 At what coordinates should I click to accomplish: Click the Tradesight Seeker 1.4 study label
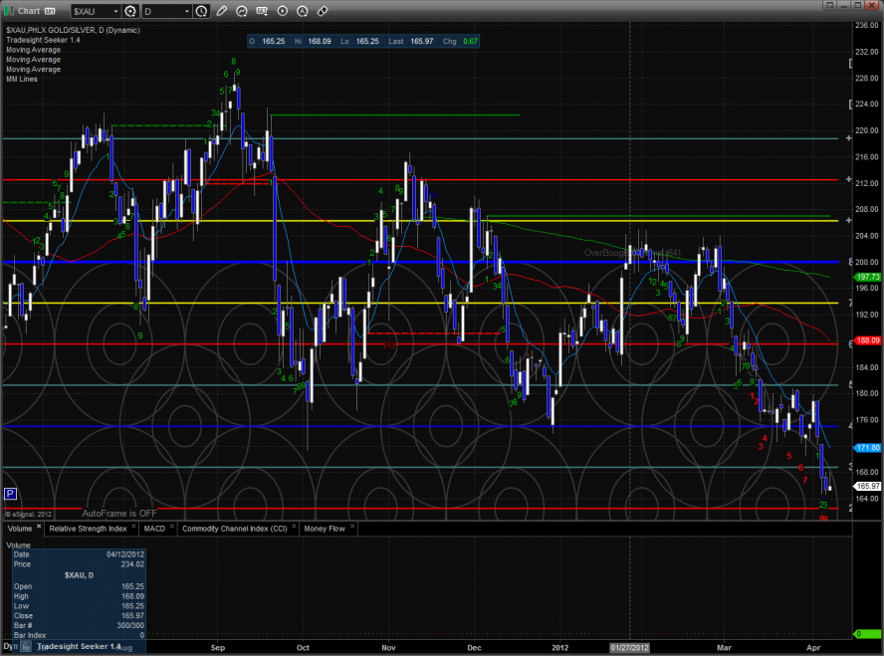pyautogui.click(x=45, y=41)
